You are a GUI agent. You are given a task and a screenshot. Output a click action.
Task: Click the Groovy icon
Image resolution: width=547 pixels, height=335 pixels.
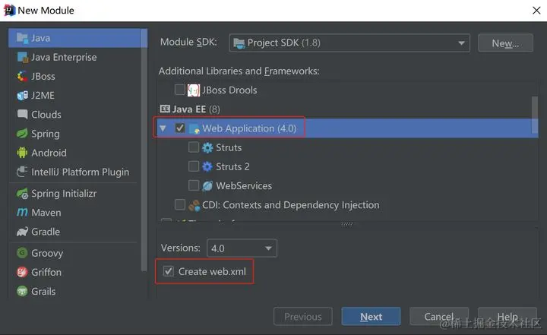(22, 253)
